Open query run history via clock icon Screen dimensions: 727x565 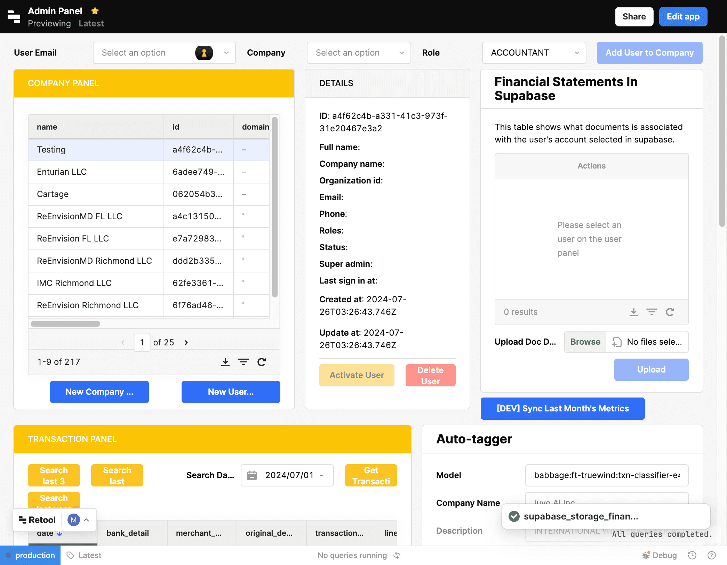692,555
